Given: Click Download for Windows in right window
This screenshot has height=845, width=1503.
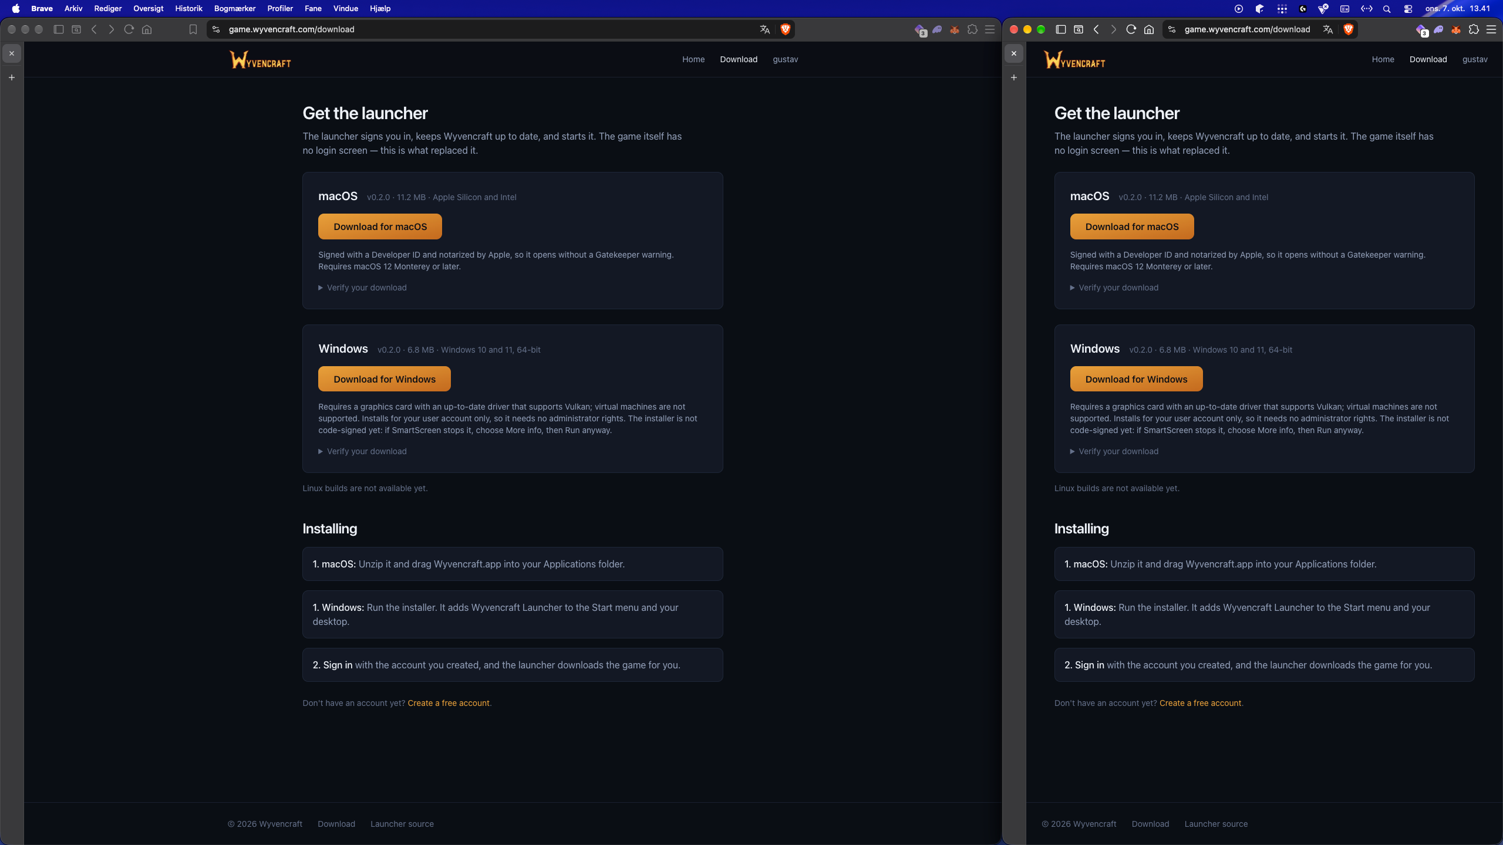Looking at the screenshot, I should [x=1136, y=379].
